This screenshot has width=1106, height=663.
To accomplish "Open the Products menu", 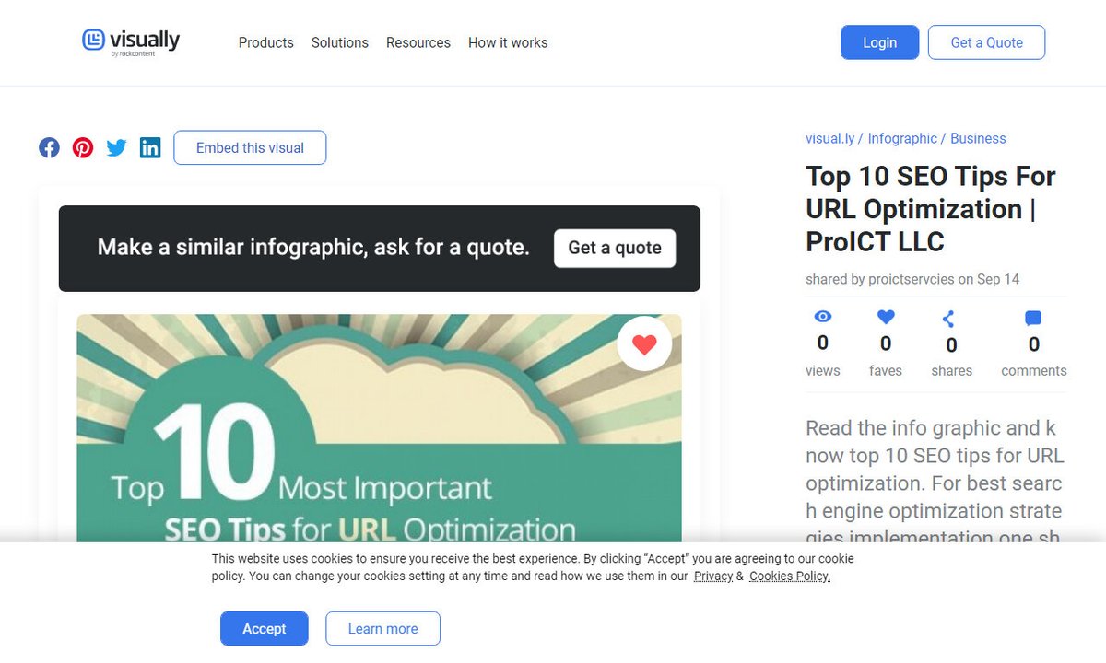I will pyautogui.click(x=266, y=42).
